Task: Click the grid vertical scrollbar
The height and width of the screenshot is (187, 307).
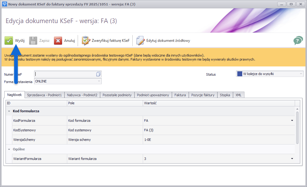Action: (297, 127)
